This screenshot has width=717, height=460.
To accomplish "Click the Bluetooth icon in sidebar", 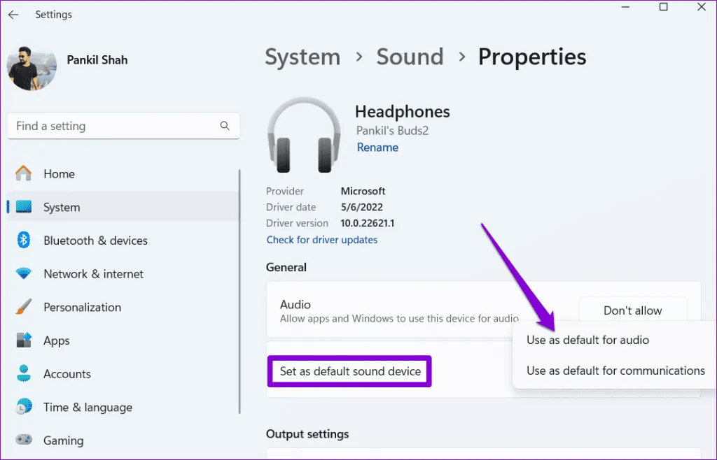I will pyautogui.click(x=24, y=240).
